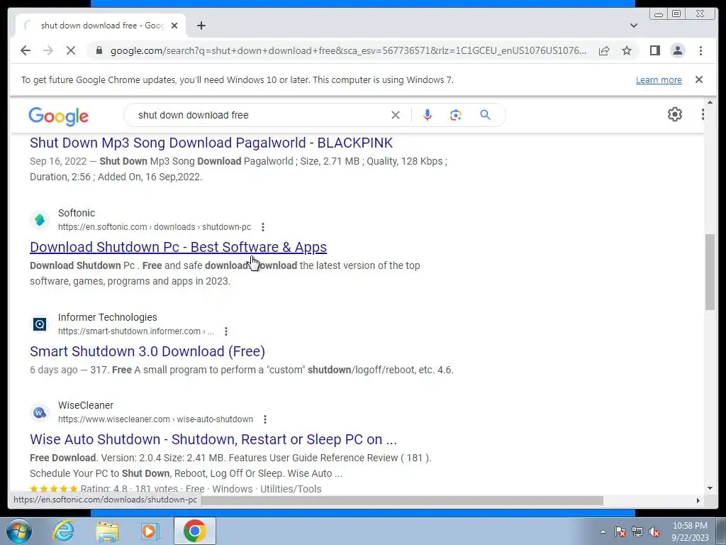
Task: Open Google quick settings gear
Action: click(675, 114)
